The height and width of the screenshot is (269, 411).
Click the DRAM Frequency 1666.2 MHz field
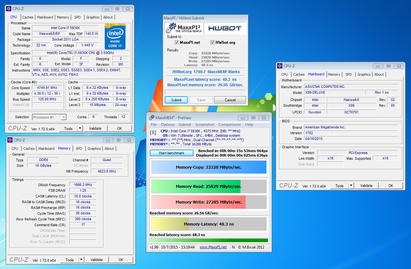click(x=83, y=185)
